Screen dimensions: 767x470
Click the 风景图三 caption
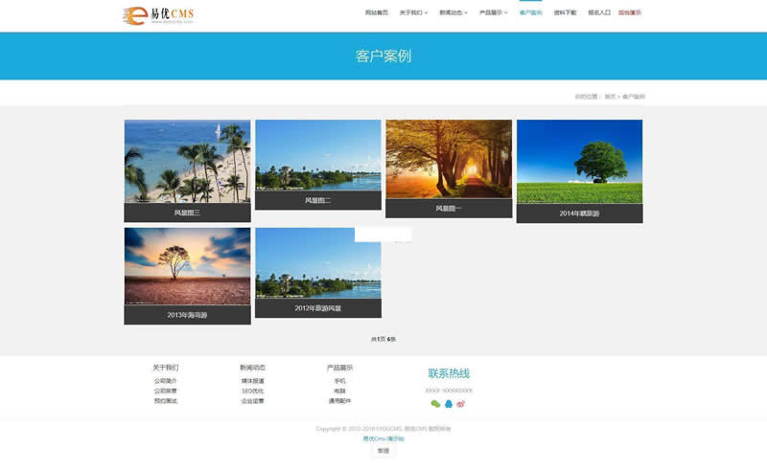click(x=187, y=213)
